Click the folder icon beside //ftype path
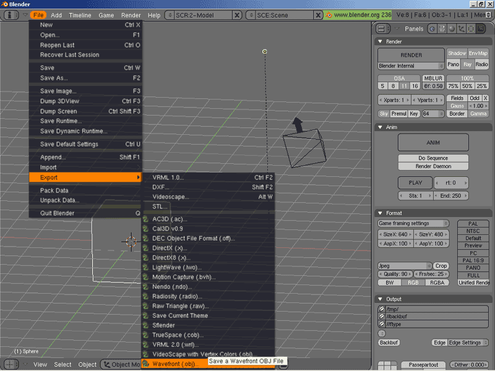 coord(382,324)
